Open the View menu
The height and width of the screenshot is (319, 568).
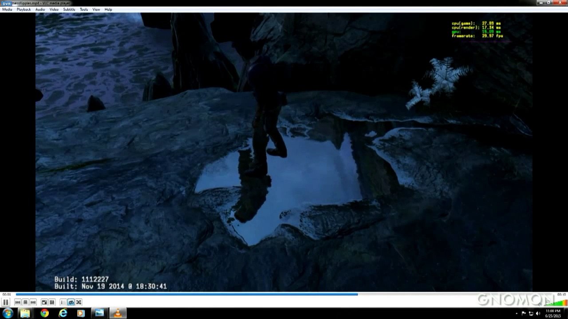[x=96, y=9]
